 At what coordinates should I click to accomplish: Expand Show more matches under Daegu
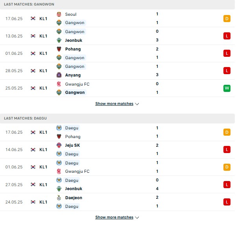point(114,217)
